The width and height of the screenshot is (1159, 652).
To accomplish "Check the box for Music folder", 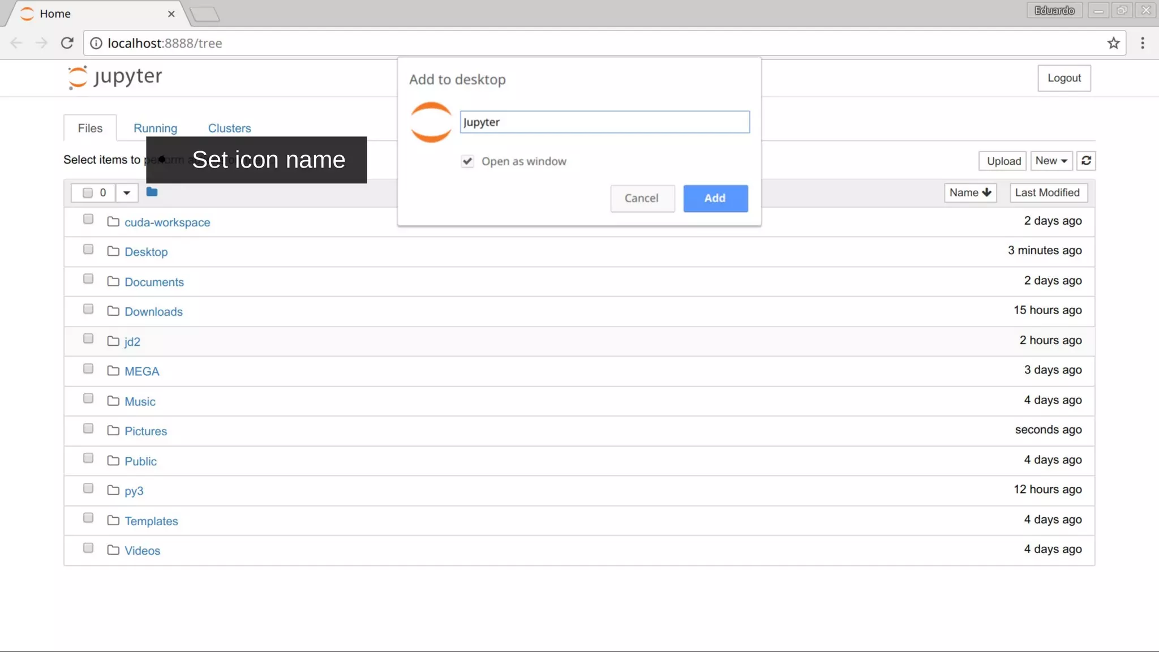I will pos(88,398).
